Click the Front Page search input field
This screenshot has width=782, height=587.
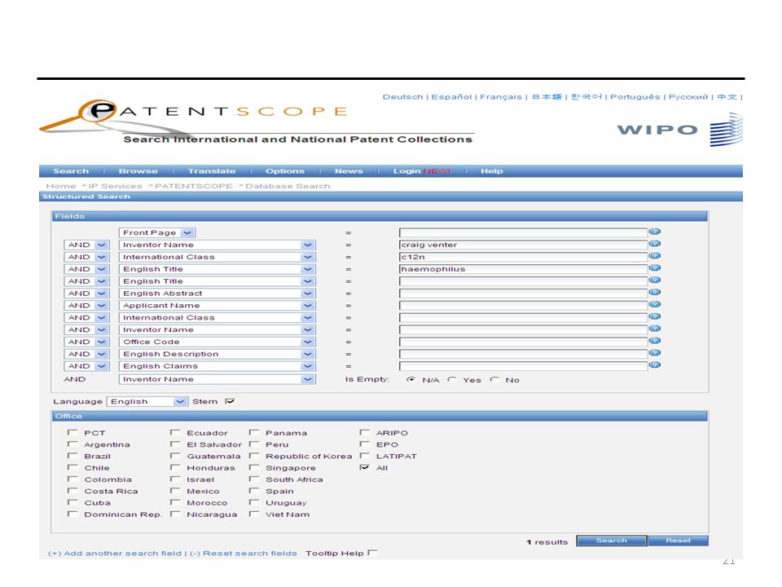[x=523, y=232]
